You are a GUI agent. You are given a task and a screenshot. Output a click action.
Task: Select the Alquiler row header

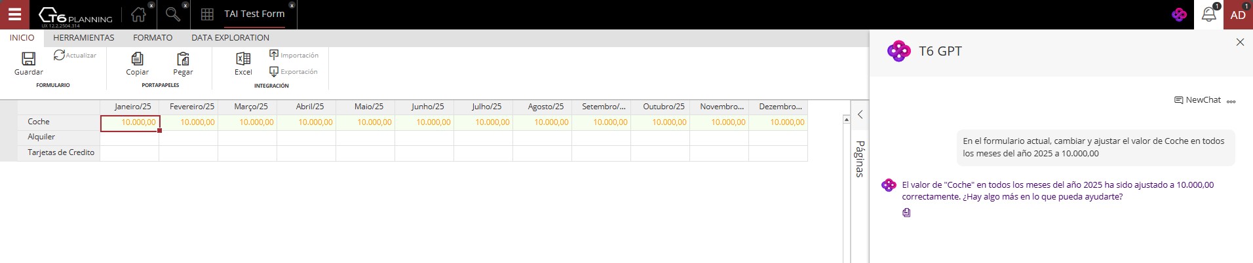(x=58, y=137)
